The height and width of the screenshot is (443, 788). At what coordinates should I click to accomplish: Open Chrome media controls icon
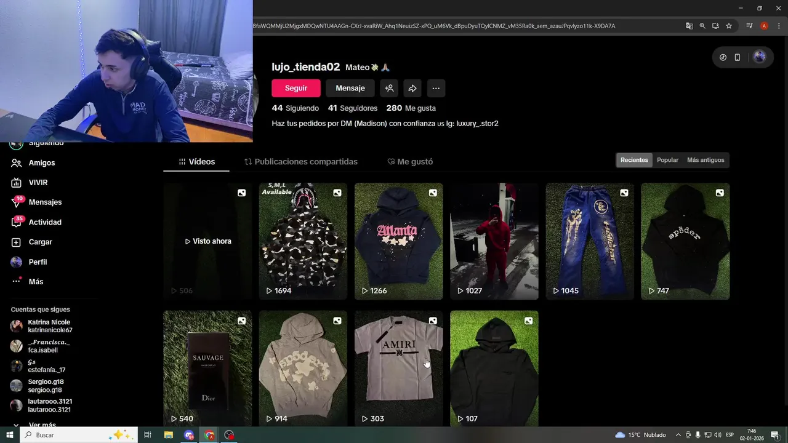[749, 26]
